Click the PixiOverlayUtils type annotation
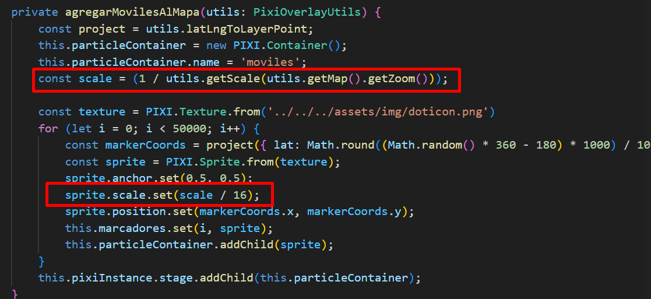 click(x=307, y=12)
